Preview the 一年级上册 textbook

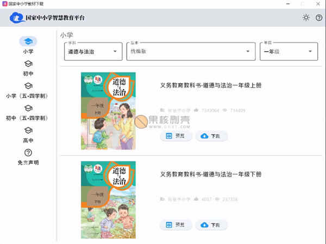coord(176,136)
